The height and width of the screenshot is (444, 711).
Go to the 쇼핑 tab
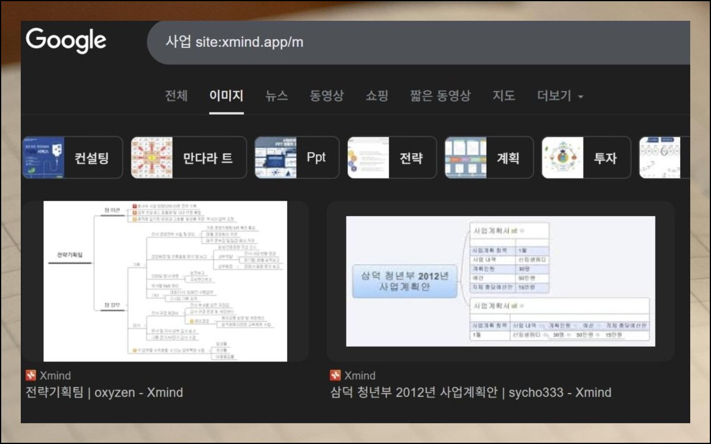click(377, 96)
